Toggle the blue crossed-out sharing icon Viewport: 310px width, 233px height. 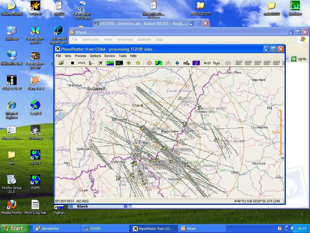196,63
